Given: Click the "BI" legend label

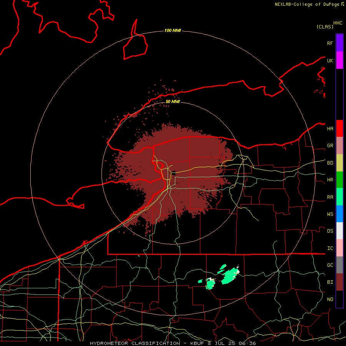Looking at the screenshot, I should pyautogui.click(x=330, y=282).
